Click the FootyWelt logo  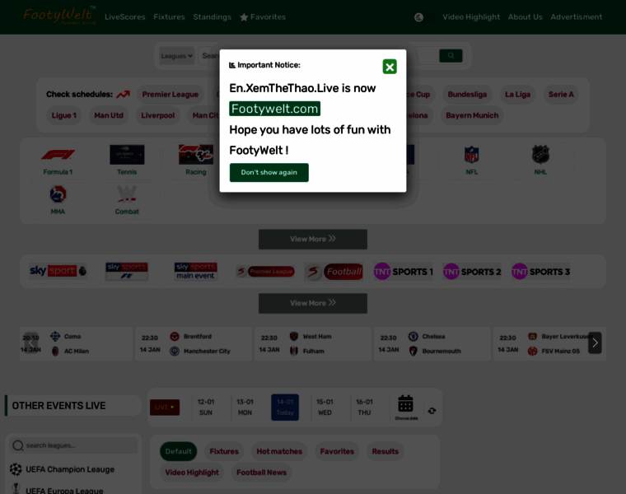coord(59,16)
